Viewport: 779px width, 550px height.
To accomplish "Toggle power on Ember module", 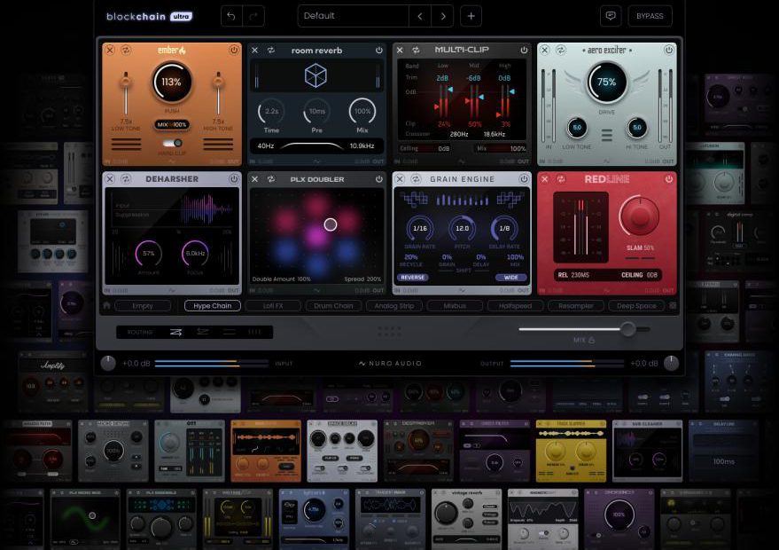I will pos(234,51).
